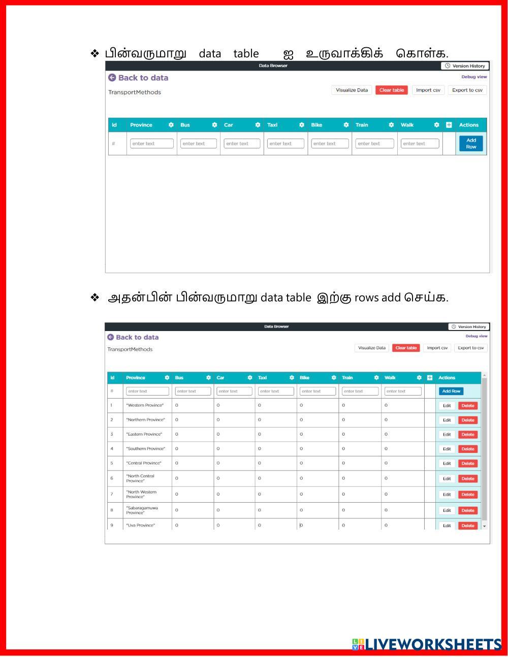Viewport: 508px width, 657px height.
Task: Open Bus column settings gear in the empty table
Action: point(214,125)
